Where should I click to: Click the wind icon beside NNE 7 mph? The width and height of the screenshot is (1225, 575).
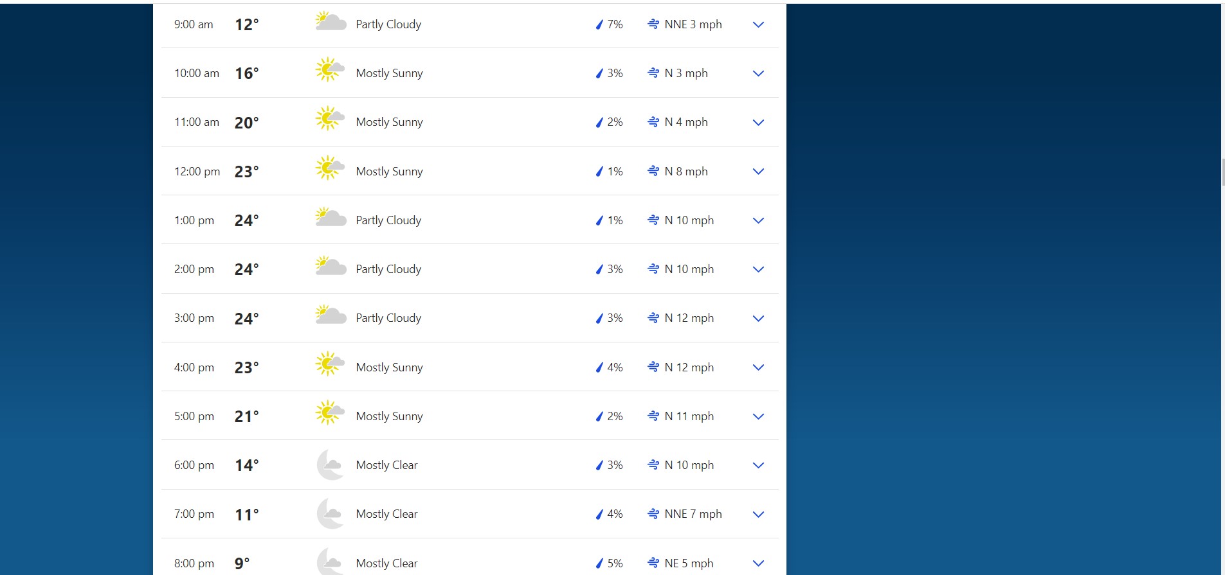point(653,513)
